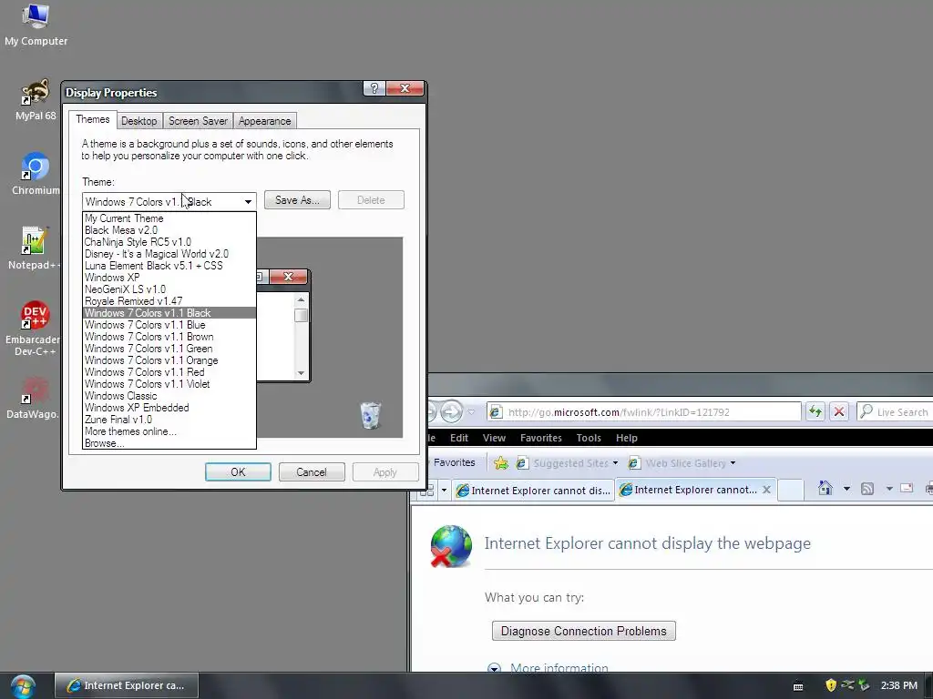The image size is (933, 699).
Task: Open the Suggested Sites dropdown
Action: point(615,463)
